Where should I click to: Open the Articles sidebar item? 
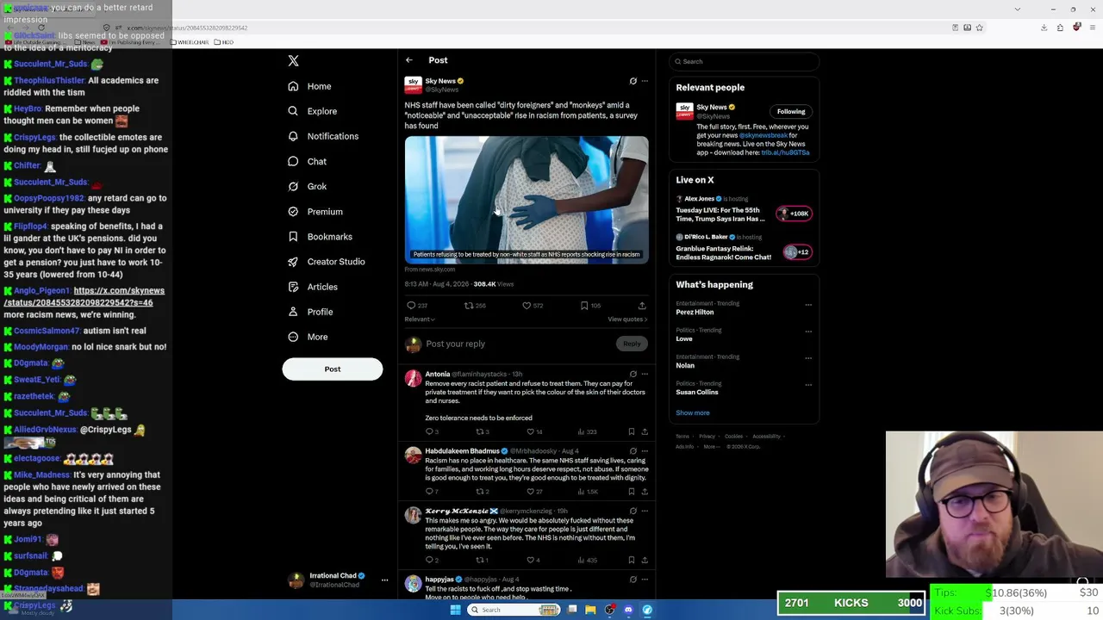pyautogui.click(x=312, y=287)
